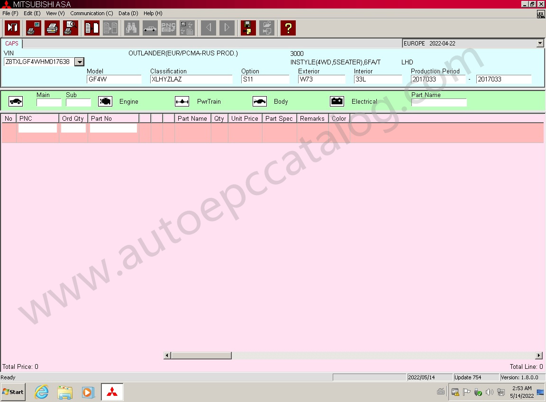Click the horizontal scrollbar thumb
Image resolution: width=546 pixels, height=402 pixels.
click(201, 356)
